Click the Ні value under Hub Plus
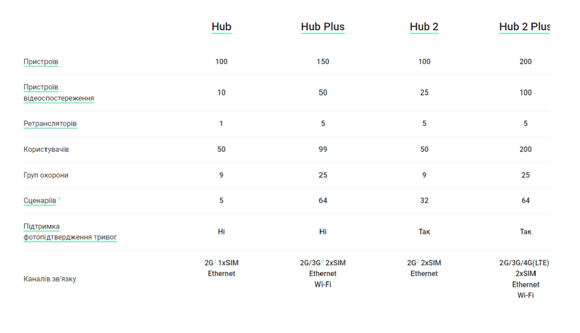Image resolution: width=580 pixels, height=333 pixels. (x=322, y=232)
